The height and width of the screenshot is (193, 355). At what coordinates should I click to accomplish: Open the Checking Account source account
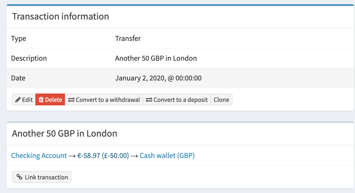tap(39, 155)
